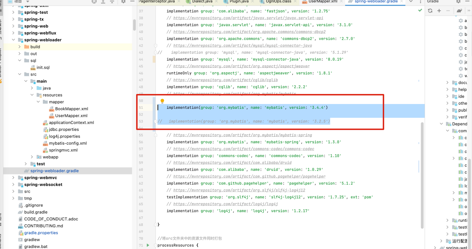The image size is (472, 249).
Task: Expand the spring-webmvc module
Action: click(14, 178)
